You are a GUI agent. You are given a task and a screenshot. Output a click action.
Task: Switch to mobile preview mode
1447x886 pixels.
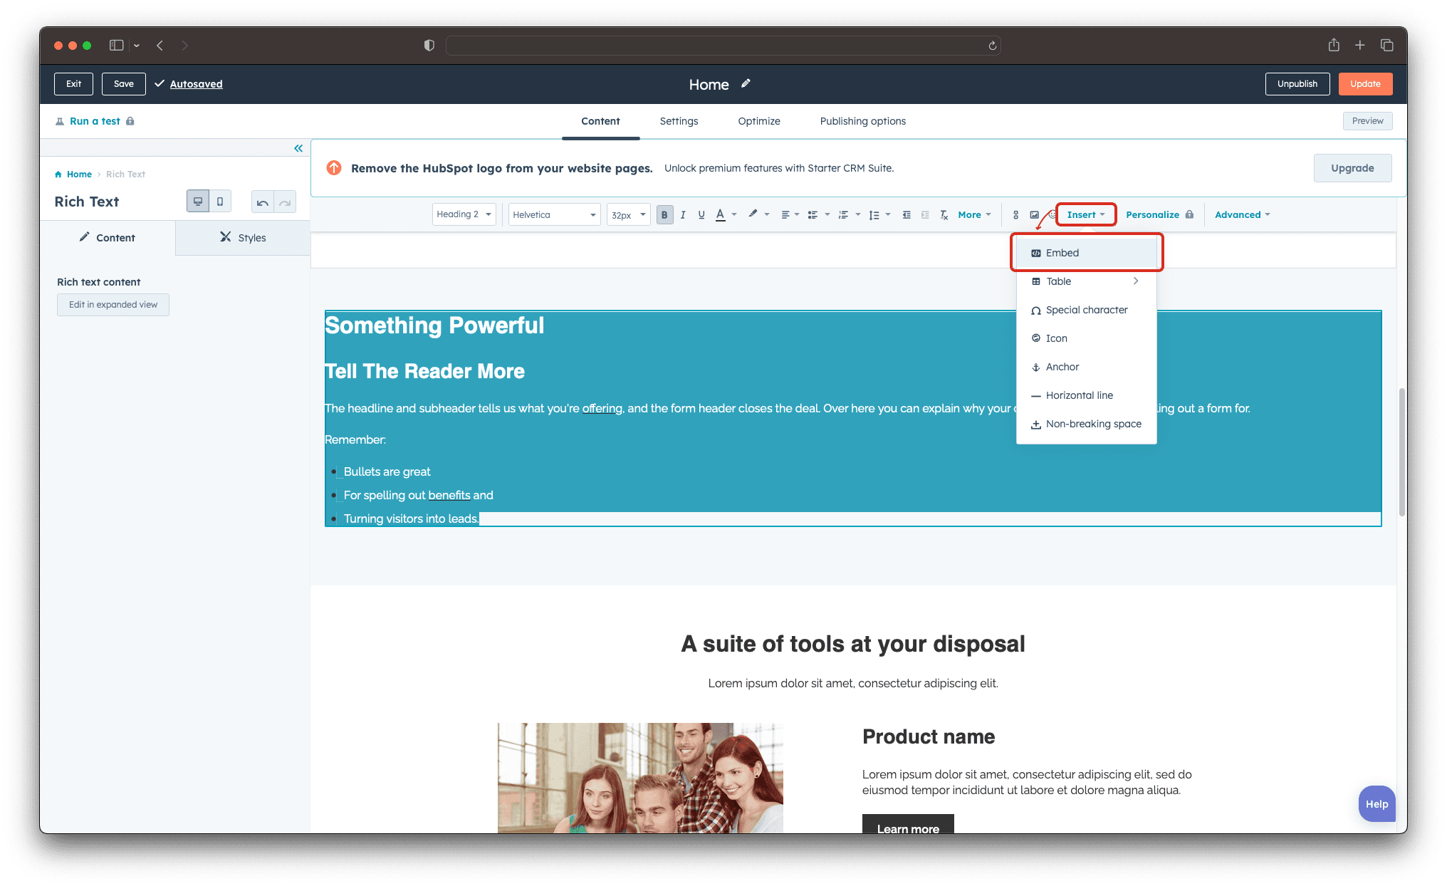coord(220,201)
